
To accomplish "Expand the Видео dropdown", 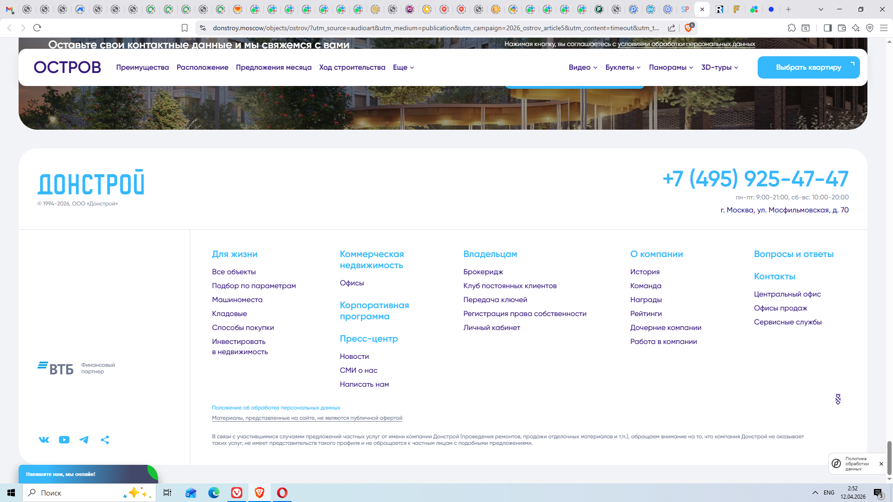I will [x=583, y=67].
